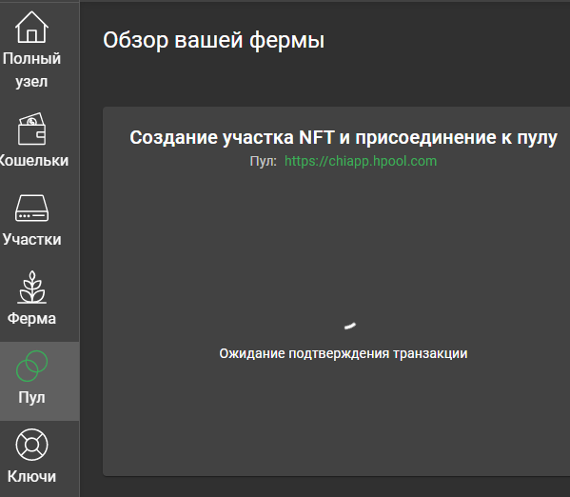
Task: Click the loading spinner indicator
Action: click(x=350, y=326)
